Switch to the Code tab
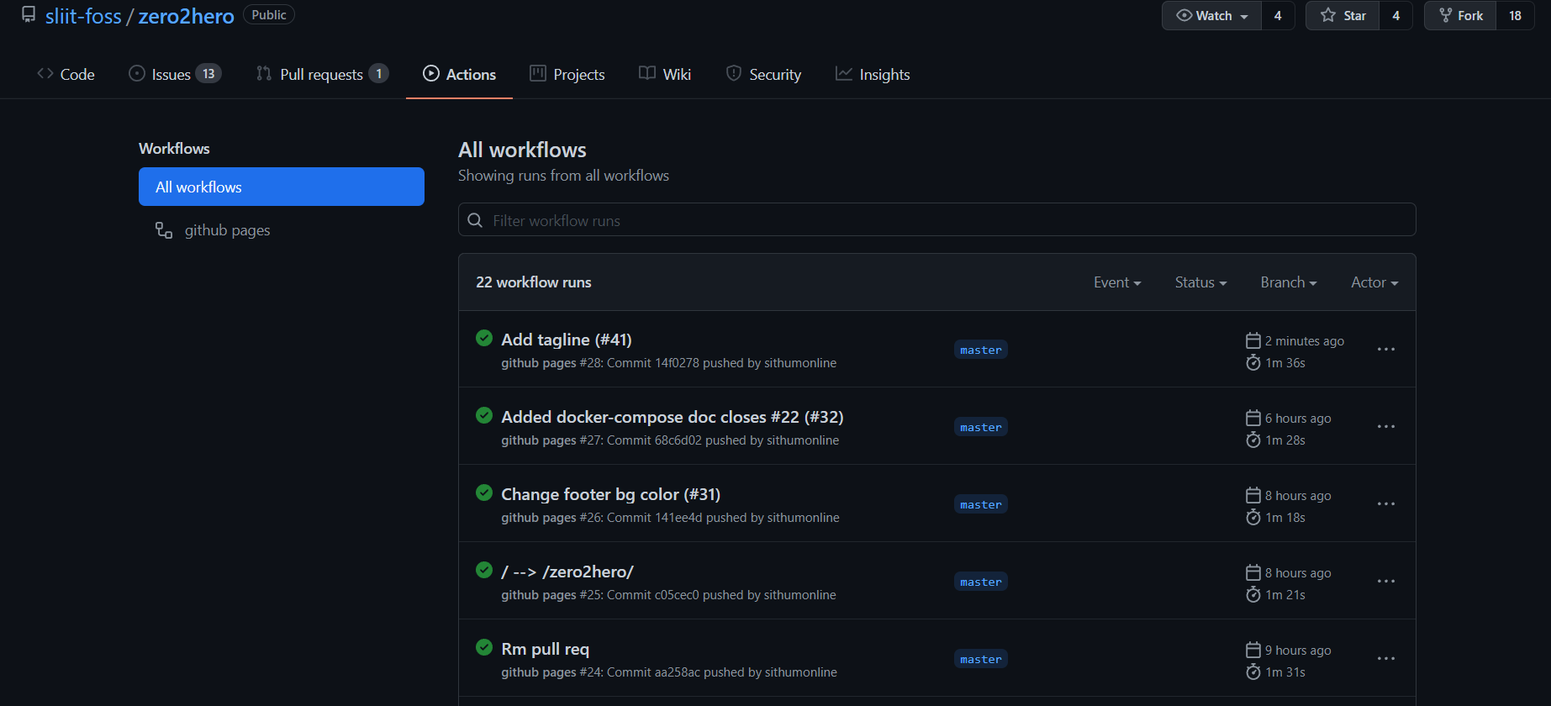This screenshot has width=1551, height=706. coord(66,74)
